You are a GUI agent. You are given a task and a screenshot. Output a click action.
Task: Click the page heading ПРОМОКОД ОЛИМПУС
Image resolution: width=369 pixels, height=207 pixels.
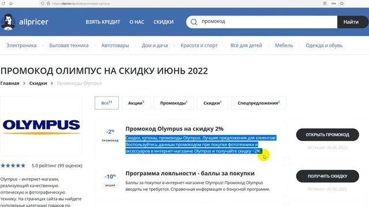click(104, 71)
